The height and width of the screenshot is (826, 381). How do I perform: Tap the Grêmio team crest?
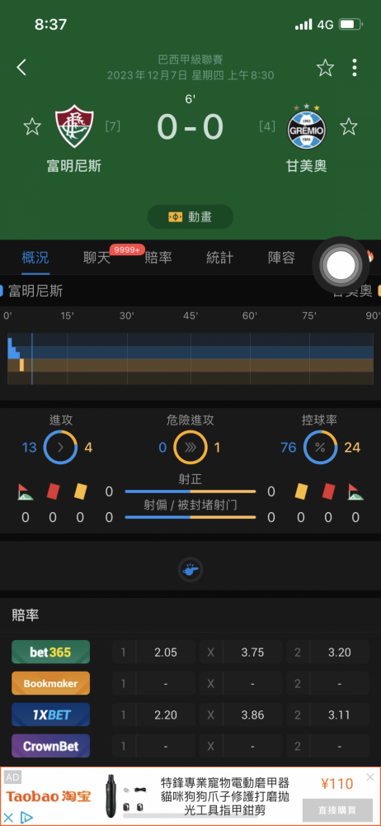(x=306, y=126)
